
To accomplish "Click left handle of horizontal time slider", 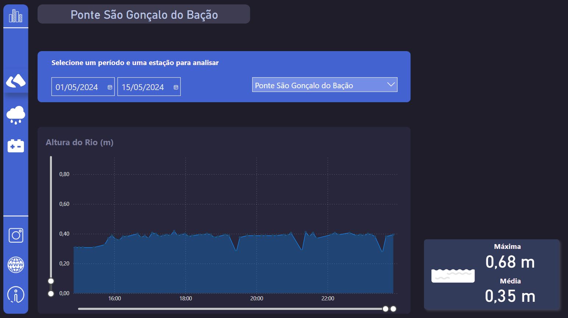I will pyautogui.click(x=385, y=309).
